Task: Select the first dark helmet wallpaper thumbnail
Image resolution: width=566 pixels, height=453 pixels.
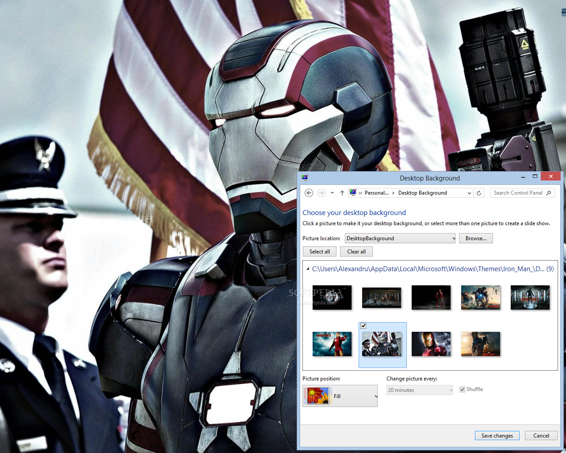Action: [332, 298]
